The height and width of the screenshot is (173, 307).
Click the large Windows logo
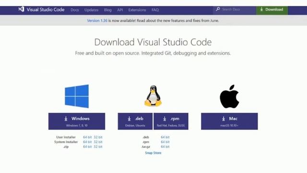tap(77, 96)
